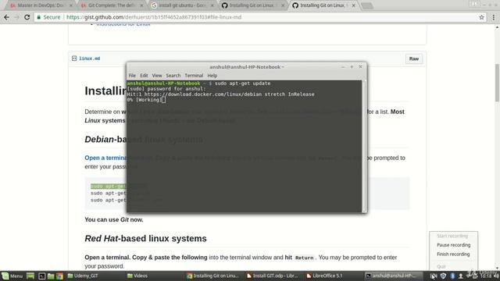Click the 'Open a terminal' link on the page
The image size is (500, 281).
pos(105,158)
